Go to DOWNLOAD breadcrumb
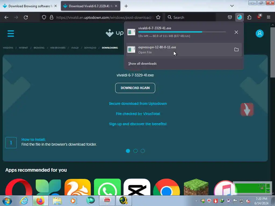Viewport: 275px width, 206px height. click(90, 48)
